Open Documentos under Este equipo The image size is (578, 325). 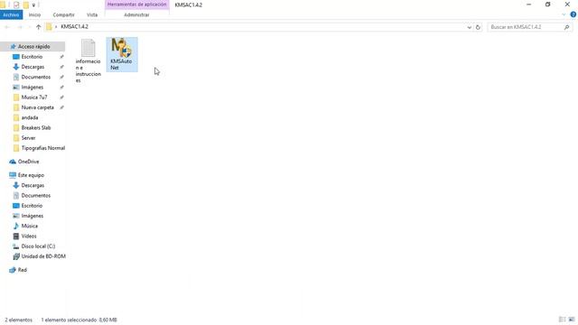tap(36, 195)
